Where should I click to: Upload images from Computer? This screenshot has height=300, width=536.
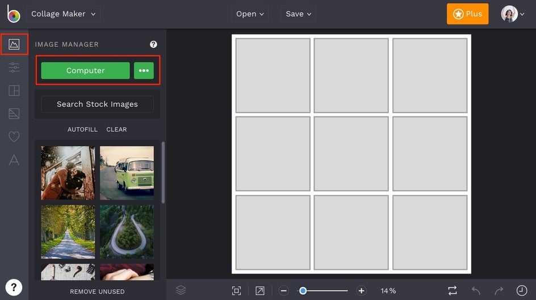pyautogui.click(x=86, y=70)
